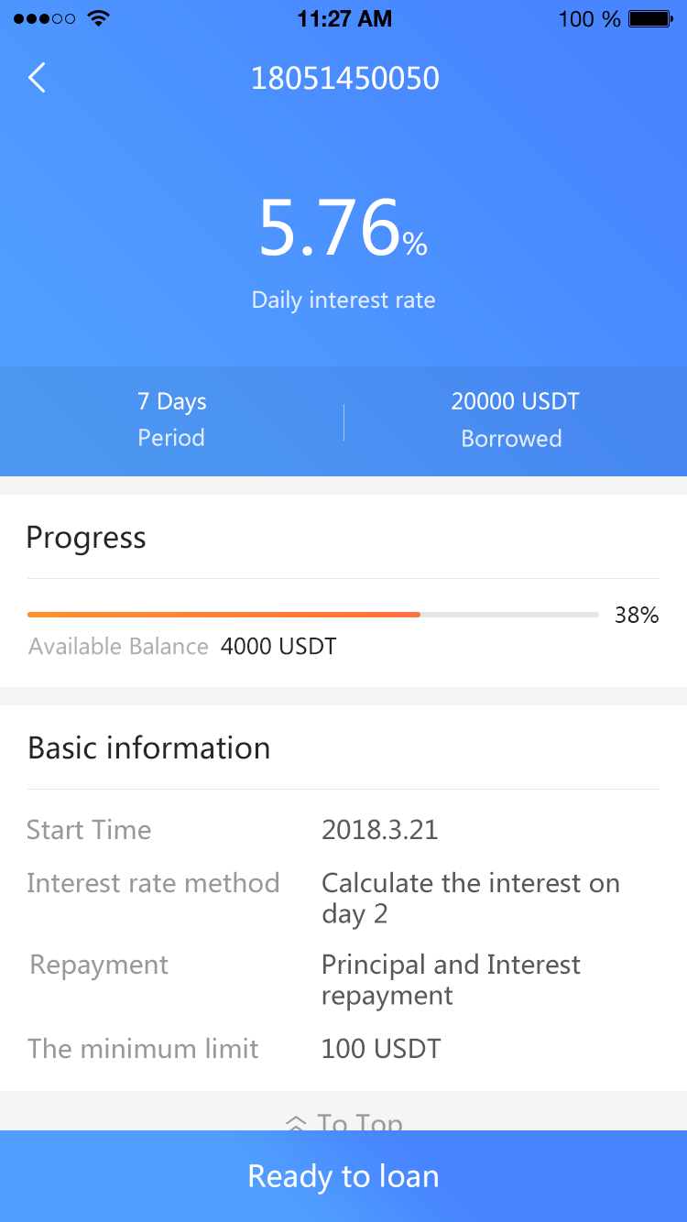Tap the Available Balance 4000 USDT text
687x1222 pixels.
point(183,647)
